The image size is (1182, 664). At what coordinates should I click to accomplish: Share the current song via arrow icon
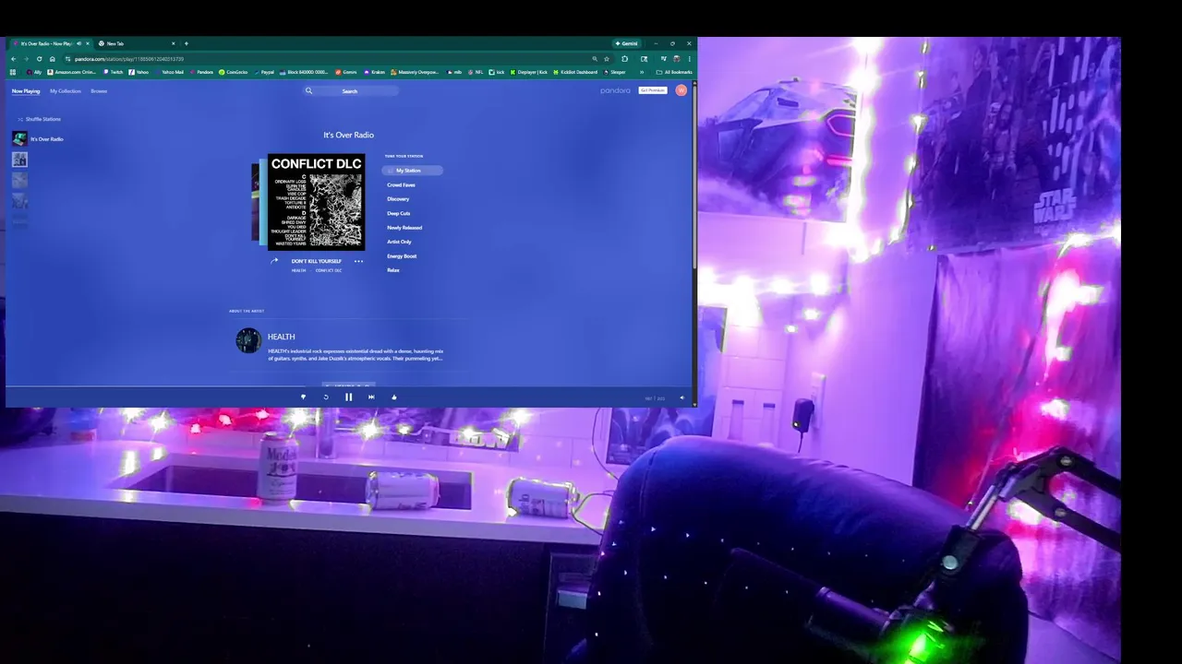point(274,261)
